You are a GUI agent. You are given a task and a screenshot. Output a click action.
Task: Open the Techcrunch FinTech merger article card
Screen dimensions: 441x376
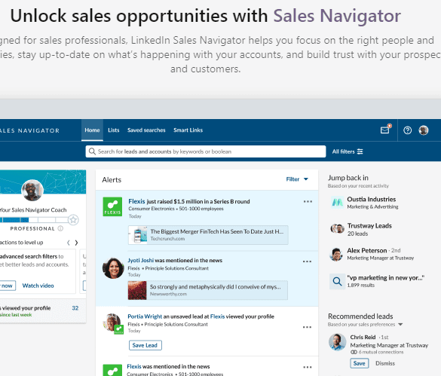point(208,235)
